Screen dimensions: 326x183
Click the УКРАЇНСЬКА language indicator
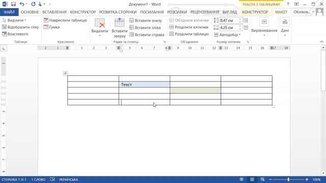(x=69, y=179)
